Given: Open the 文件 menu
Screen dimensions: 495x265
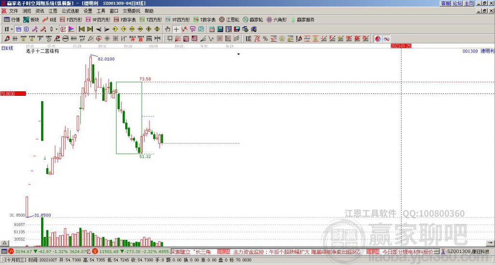Looking at the screenshot, I should [x=14, y=11].
